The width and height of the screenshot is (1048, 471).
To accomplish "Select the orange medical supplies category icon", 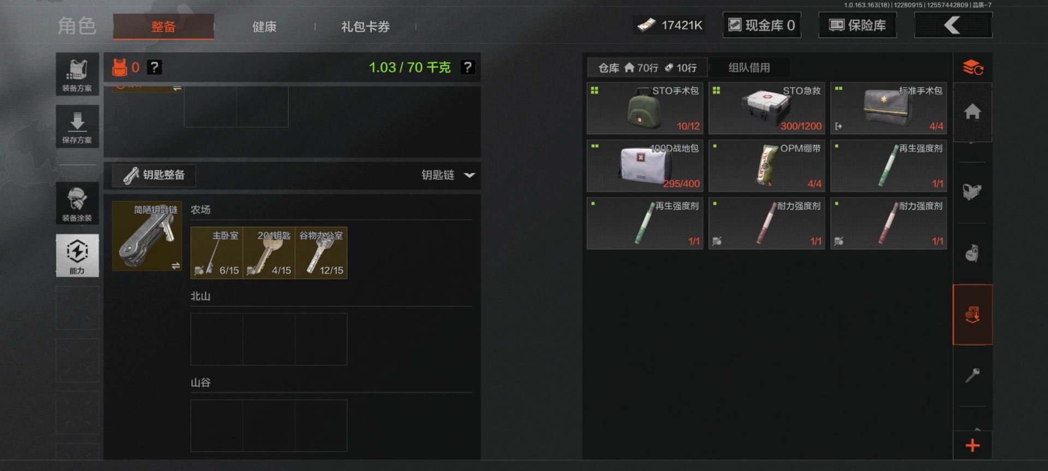I will point(972,315).
